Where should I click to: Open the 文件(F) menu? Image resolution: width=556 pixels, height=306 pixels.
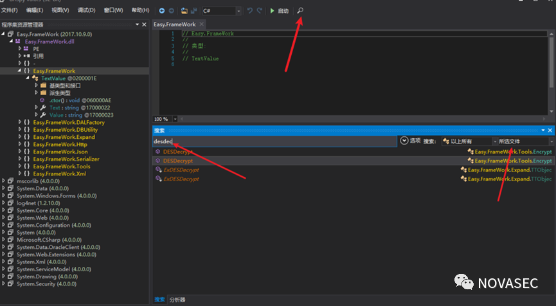click(10, 10)
